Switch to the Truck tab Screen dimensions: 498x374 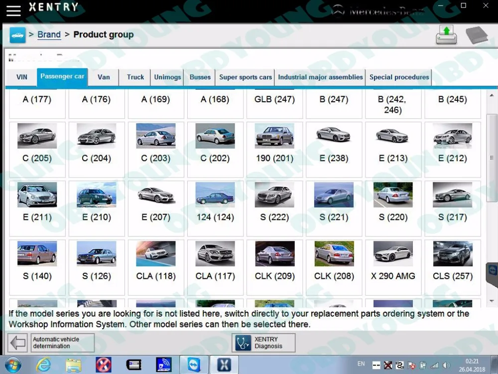[x=135, y=77]
